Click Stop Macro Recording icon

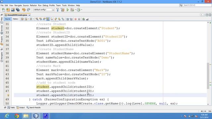[79, 19]
